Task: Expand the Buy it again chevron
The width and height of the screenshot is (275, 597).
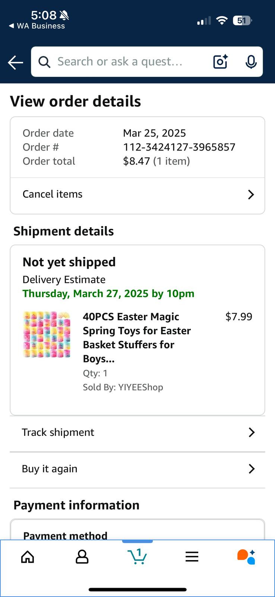Action: 252,469
